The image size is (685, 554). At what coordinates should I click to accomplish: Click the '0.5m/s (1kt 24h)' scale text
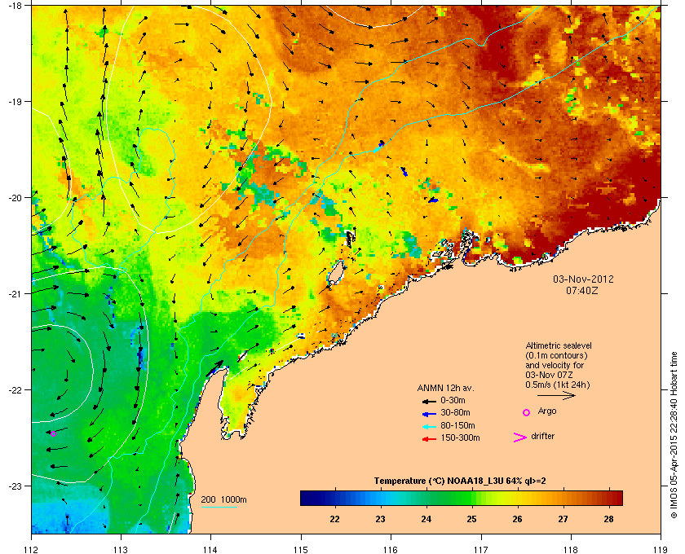coord(558,385)
